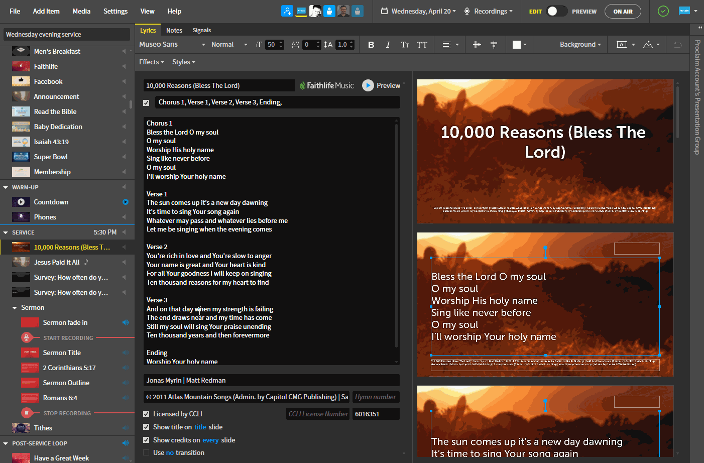
Task: Toggle speaker icon on Phones item
Action: tap(124, 217)
